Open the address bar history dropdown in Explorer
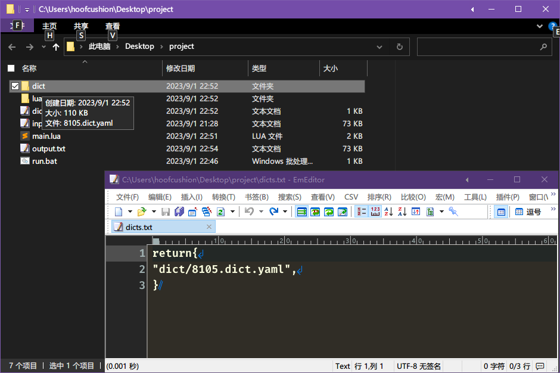 pos(379,47)
